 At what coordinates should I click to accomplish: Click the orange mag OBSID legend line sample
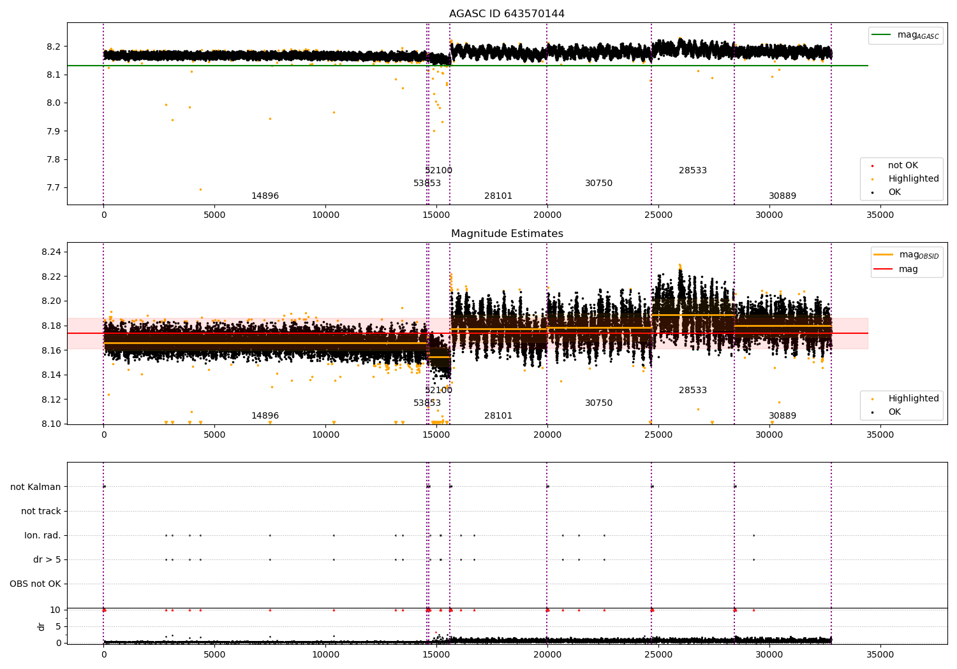pyautogui.click(x=884, y=255)
